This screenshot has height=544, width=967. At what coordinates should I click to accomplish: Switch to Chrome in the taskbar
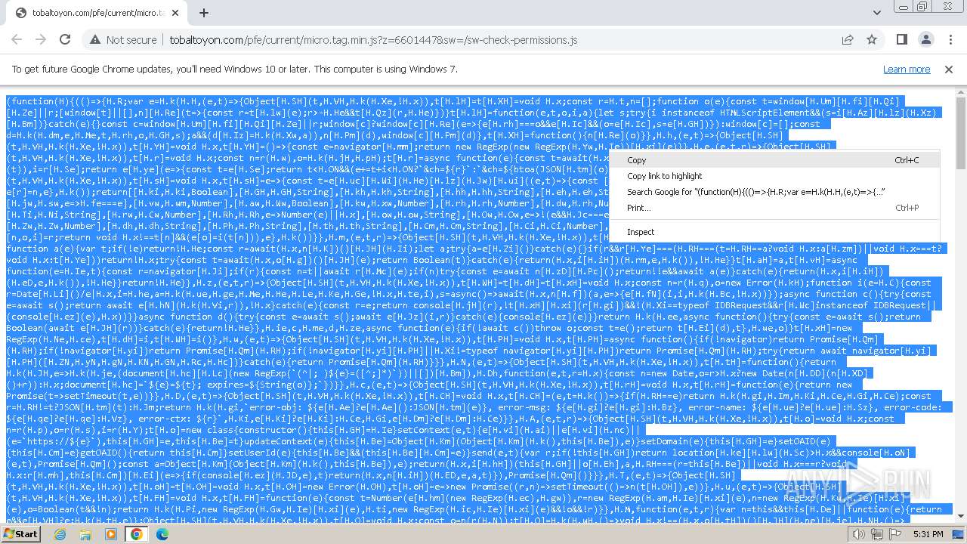tap(137, 534)
